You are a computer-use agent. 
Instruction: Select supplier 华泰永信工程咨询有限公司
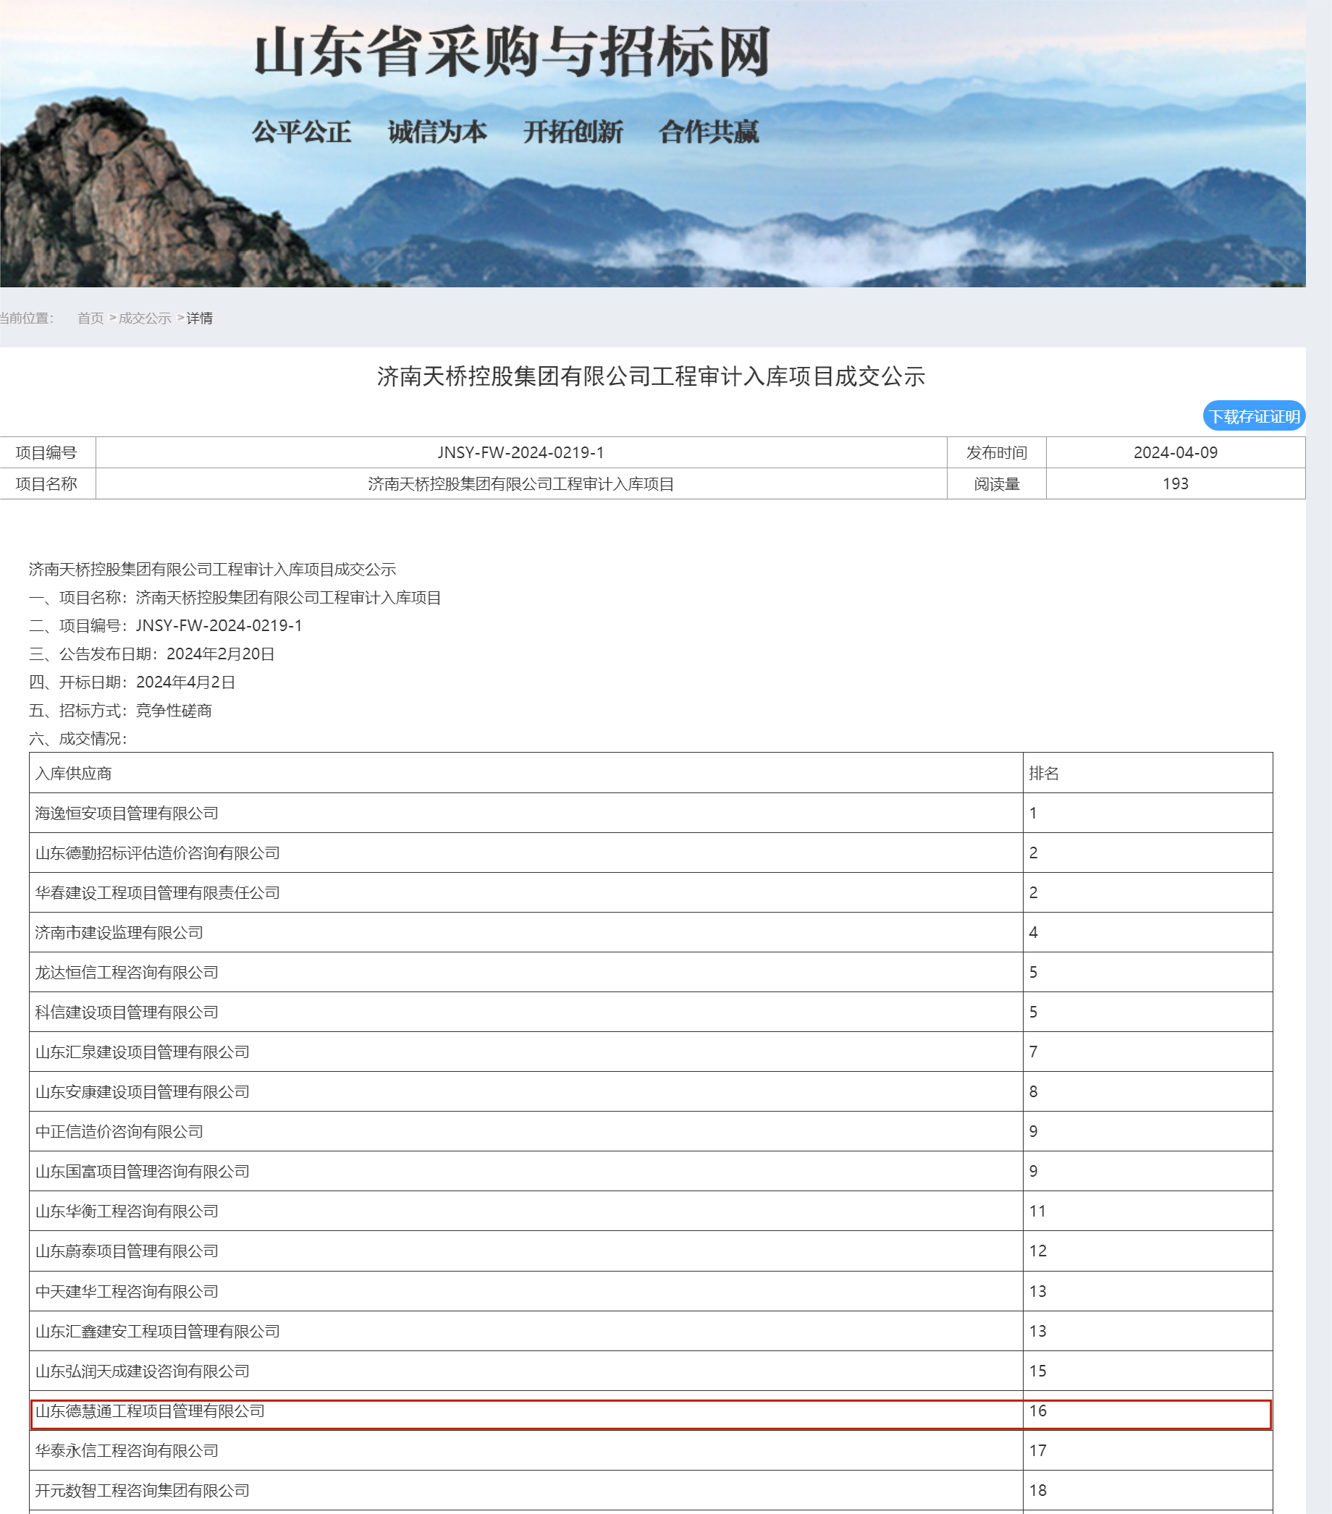coord(127,1452)
